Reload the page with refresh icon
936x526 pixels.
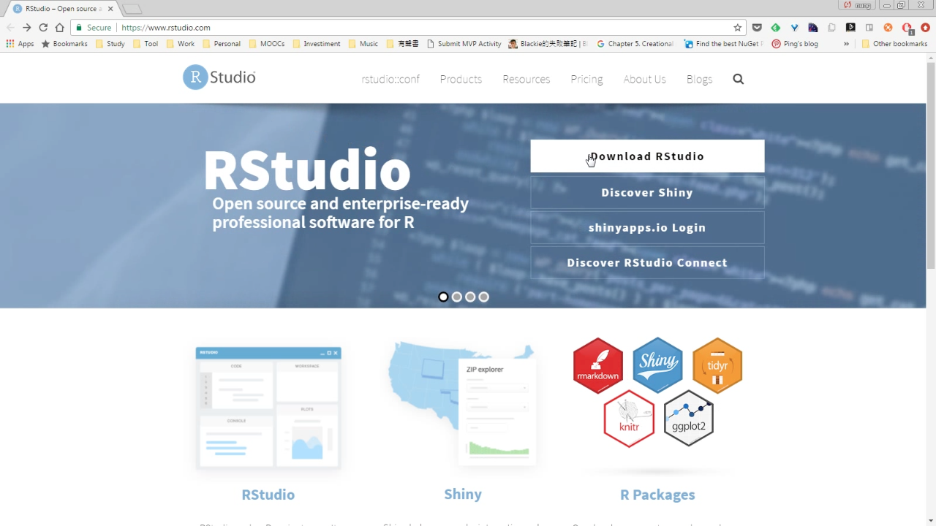[43, 28]
